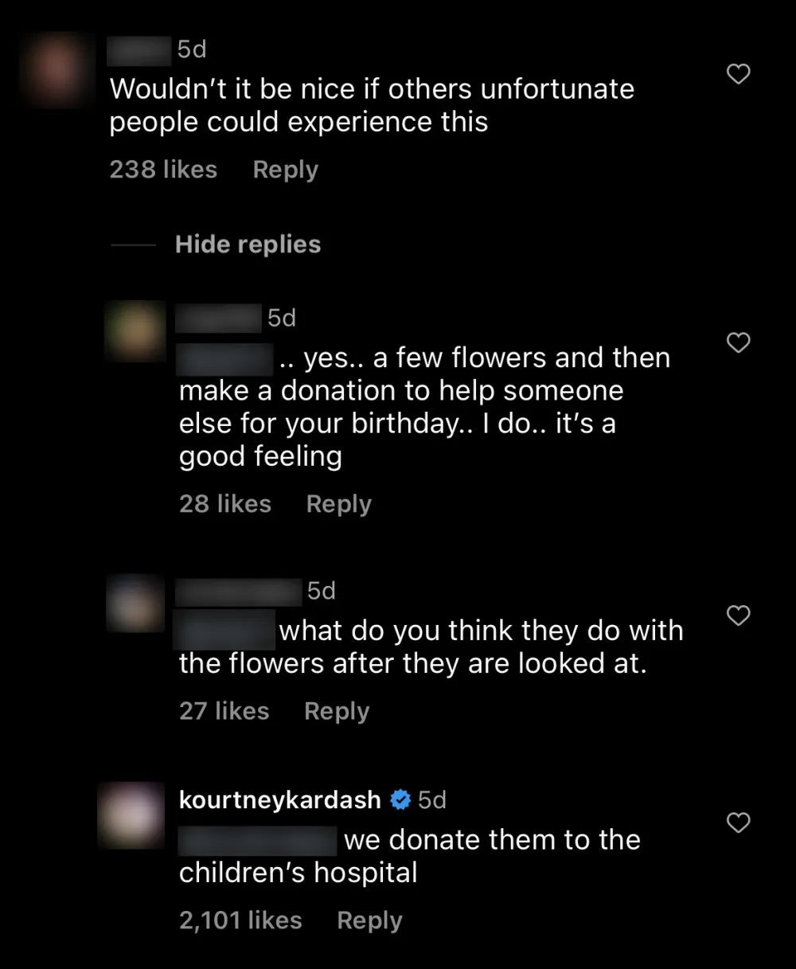Open kourtneykardash's profile via username
The width and height of the screenshot is (796, 969).
coord(279,799)
